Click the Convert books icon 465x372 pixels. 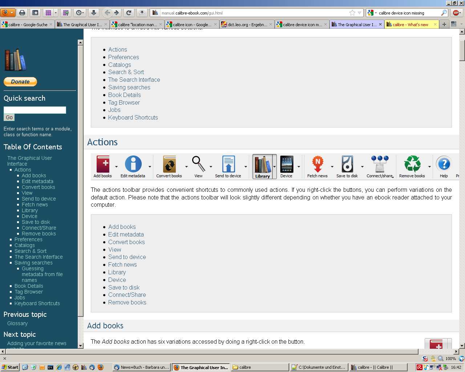[x=169, y=164]
